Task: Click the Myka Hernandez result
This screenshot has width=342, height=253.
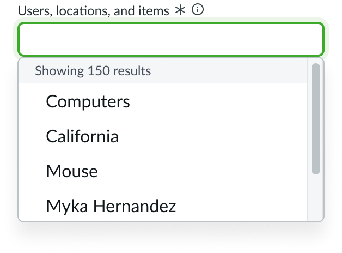Action: (x=111, y=206)
